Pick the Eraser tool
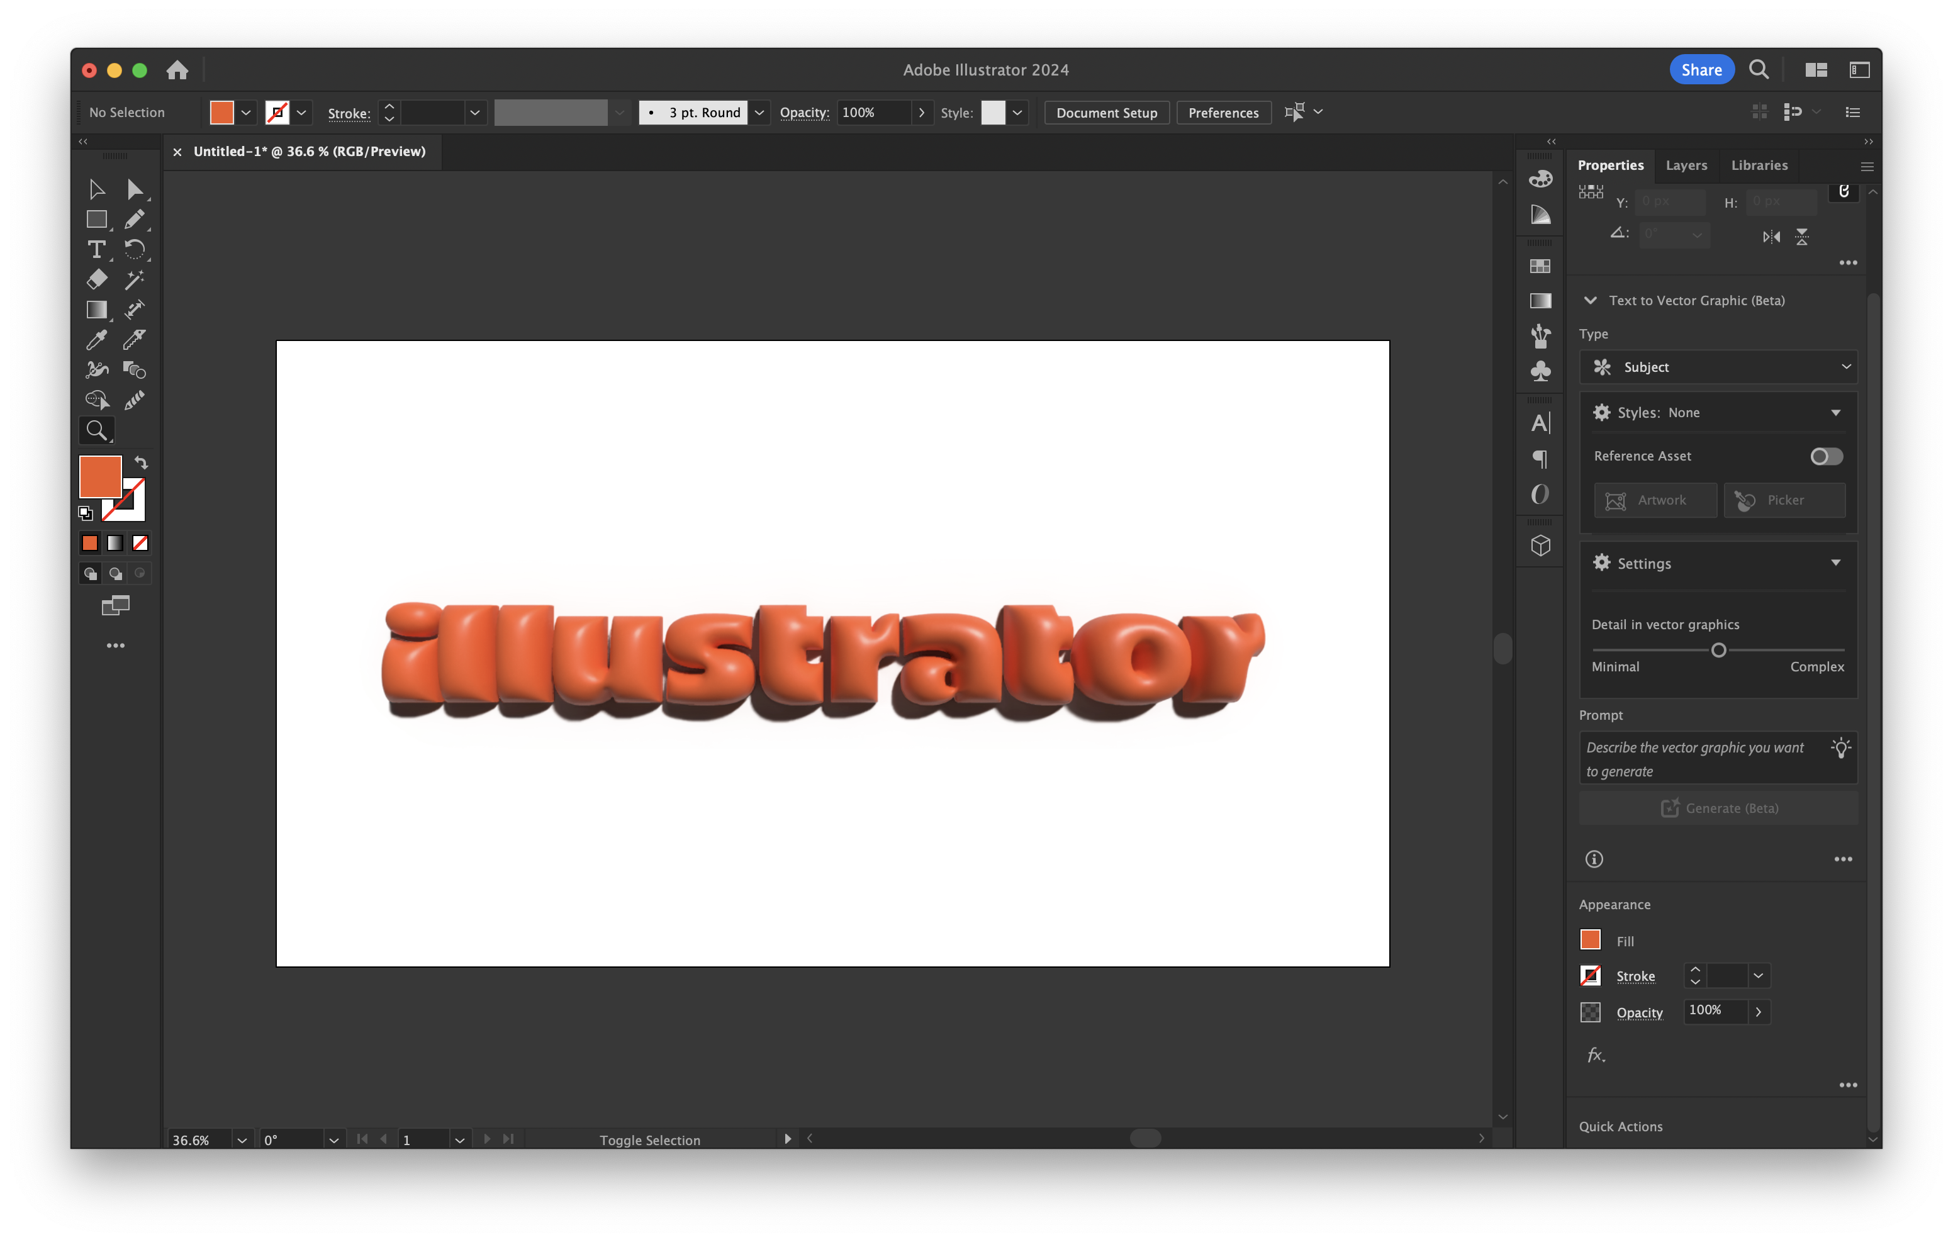 96,279
